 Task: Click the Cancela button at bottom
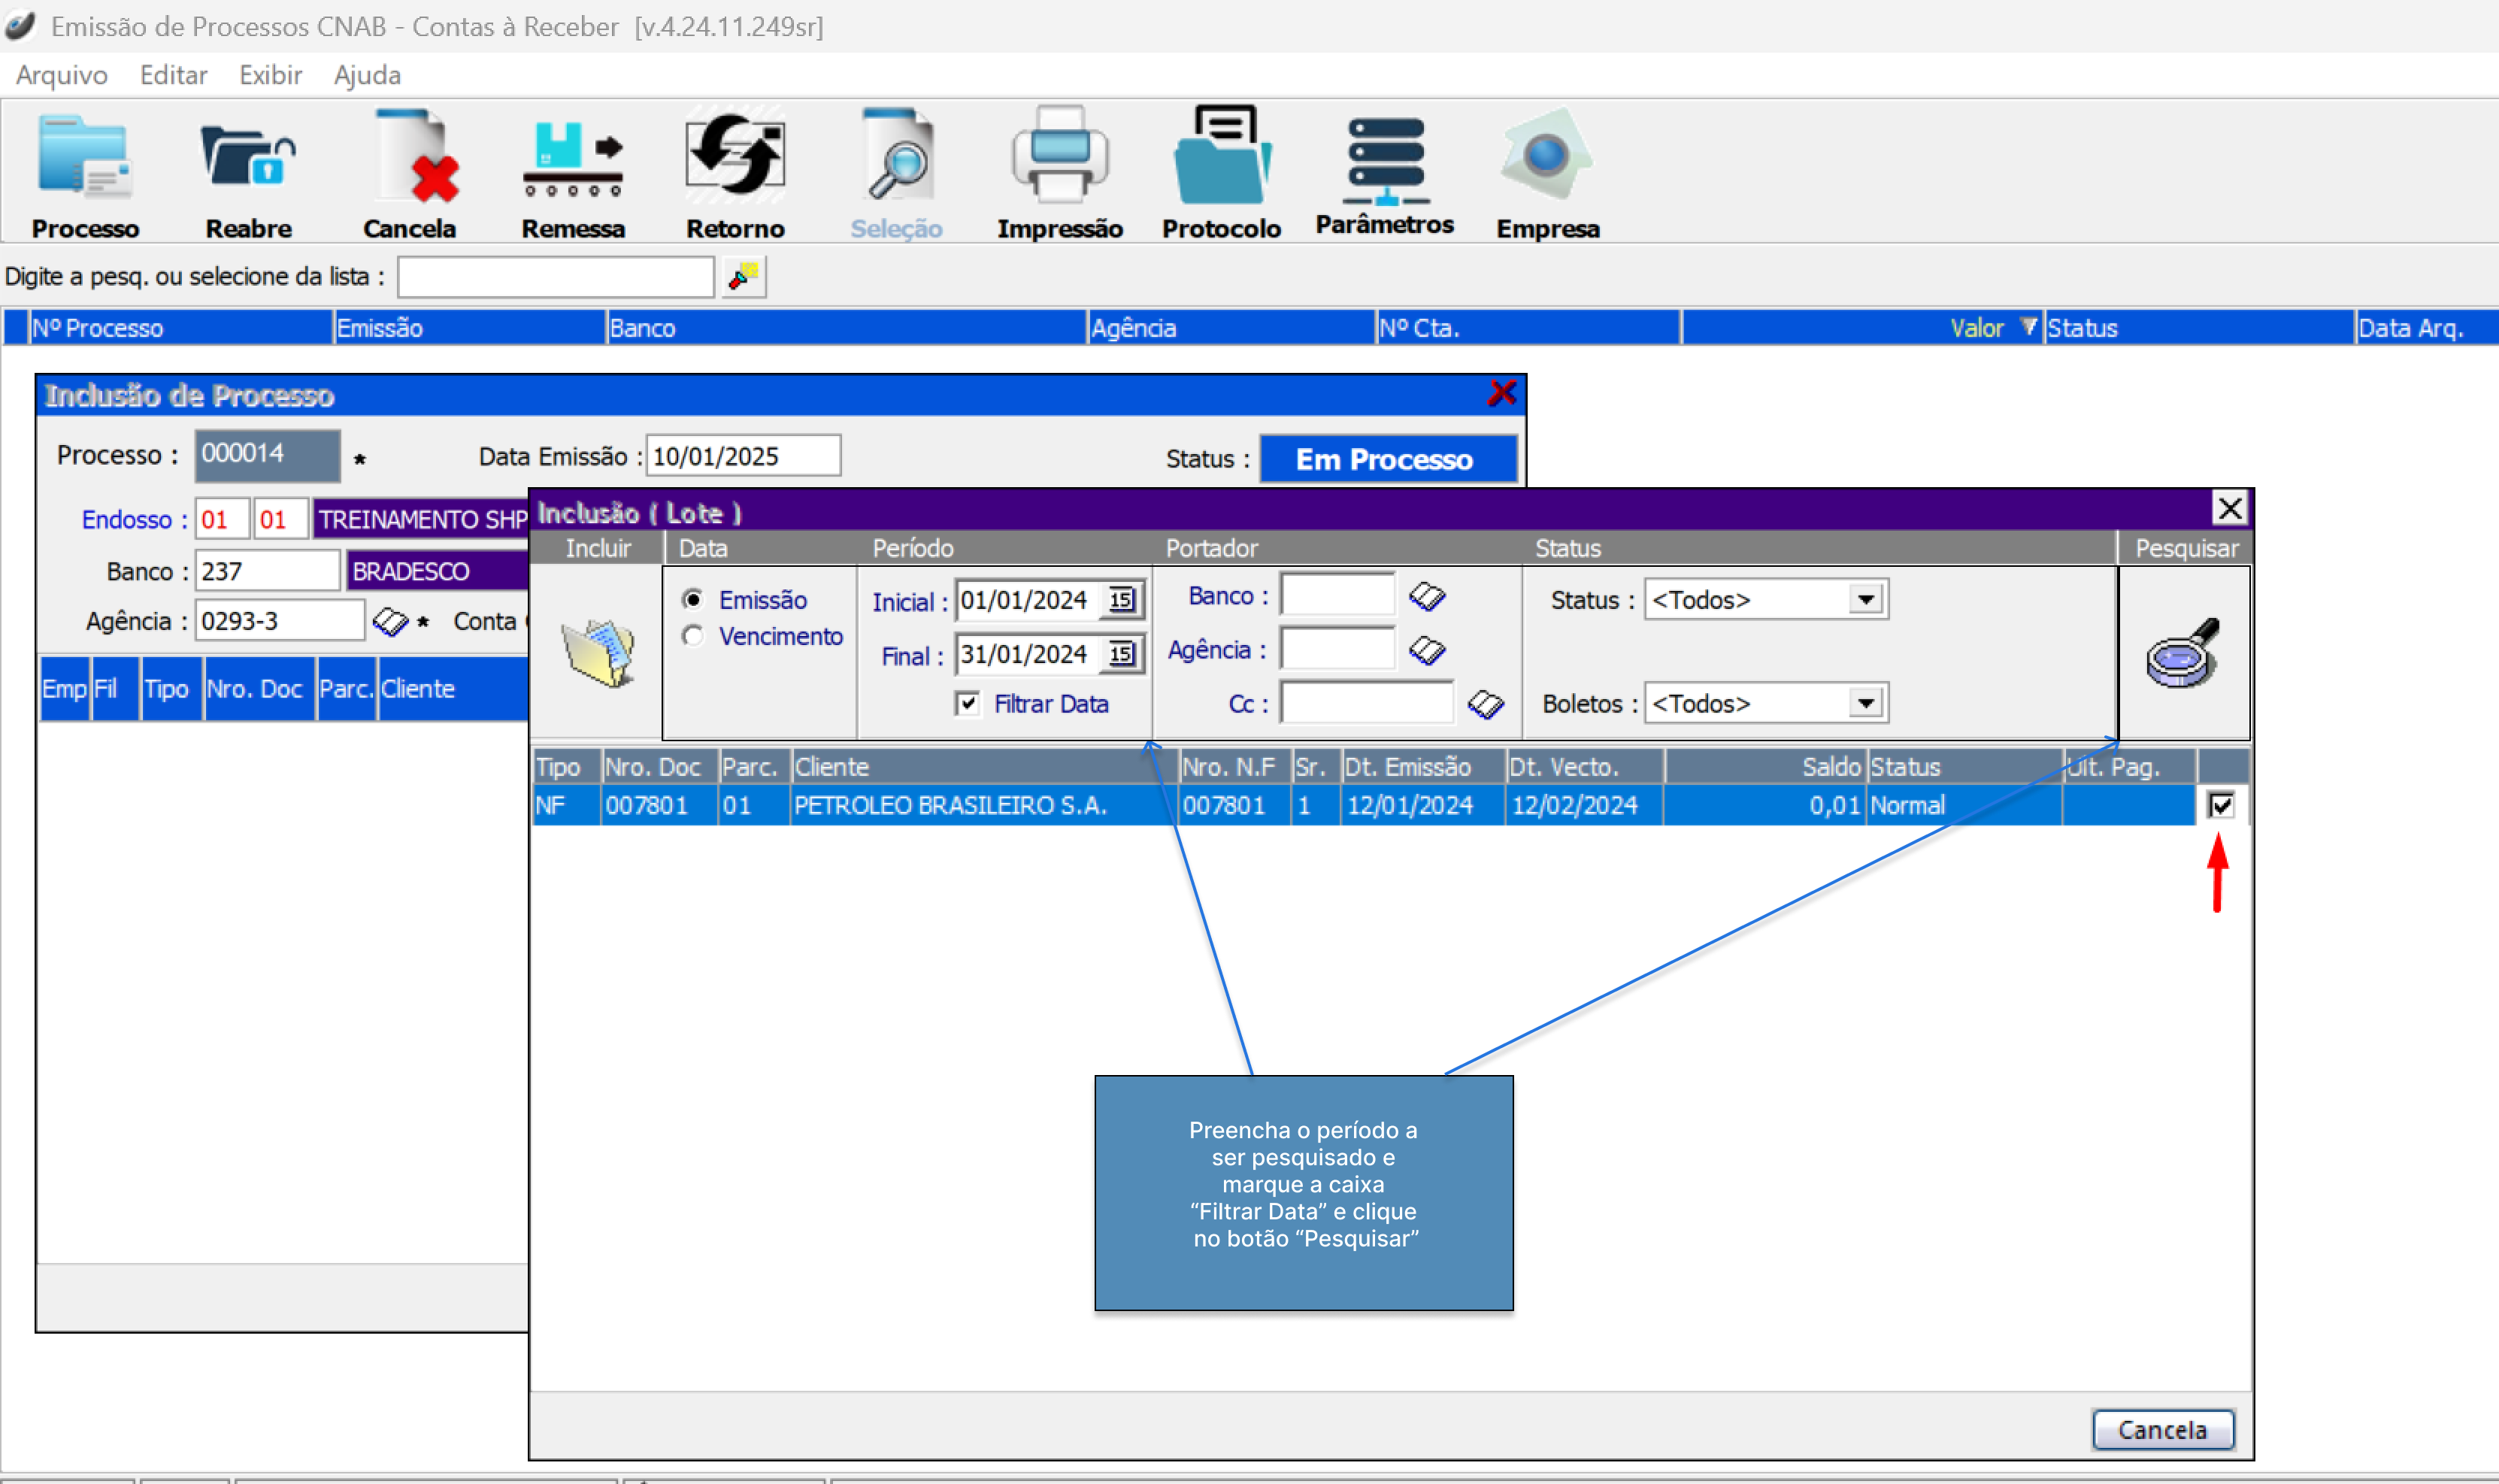point(2162,1429)
